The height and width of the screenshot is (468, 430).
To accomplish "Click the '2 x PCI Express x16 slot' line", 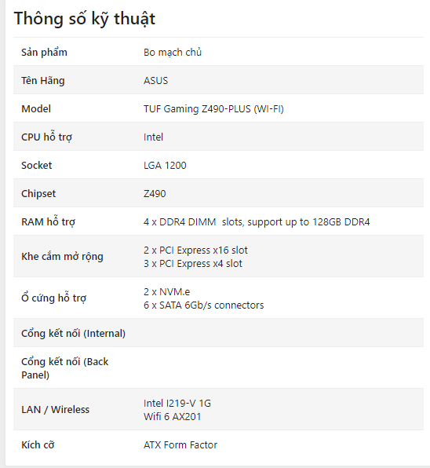I will 195,250.
